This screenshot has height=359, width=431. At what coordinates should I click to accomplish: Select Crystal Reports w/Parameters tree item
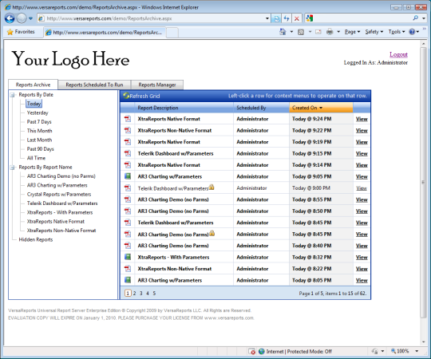pyautogui.click(x=59, y=194)
